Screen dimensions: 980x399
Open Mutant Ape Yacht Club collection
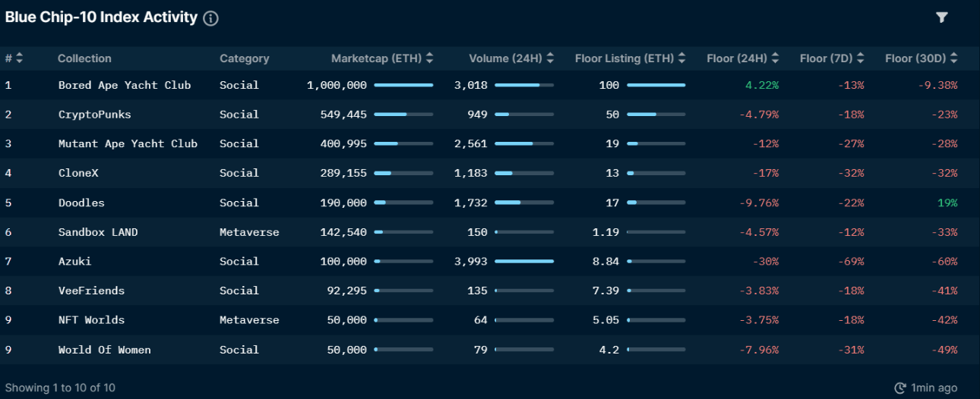(128, 143)
